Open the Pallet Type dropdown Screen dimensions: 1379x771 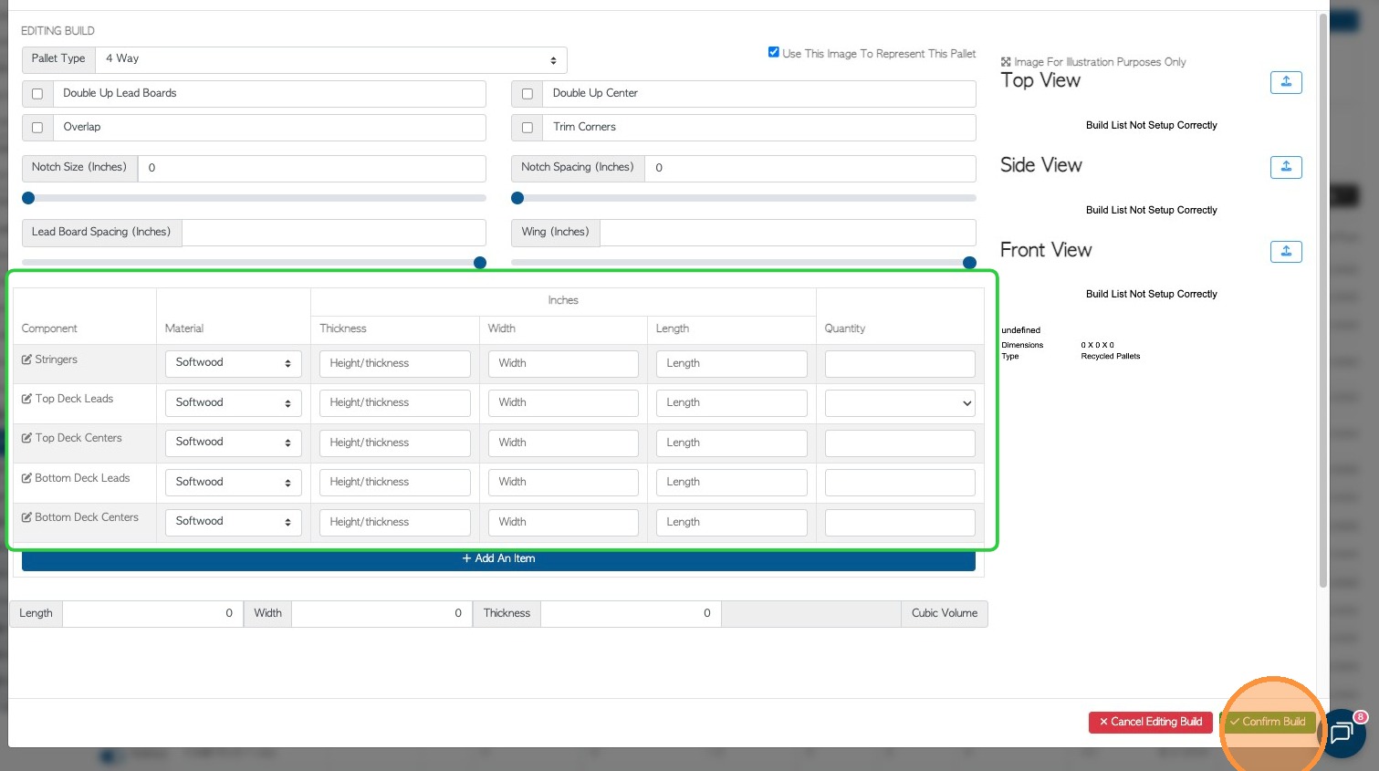click(331, 60)
